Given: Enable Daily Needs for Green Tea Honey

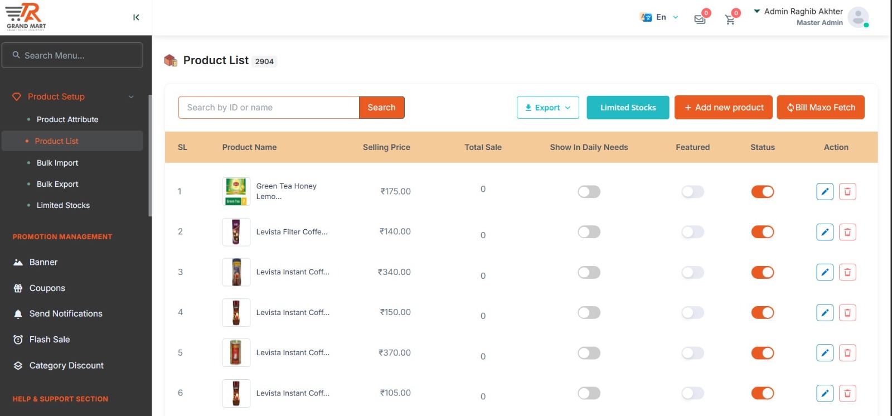Looking at the screenshot, I should click(x=589, y=192).
